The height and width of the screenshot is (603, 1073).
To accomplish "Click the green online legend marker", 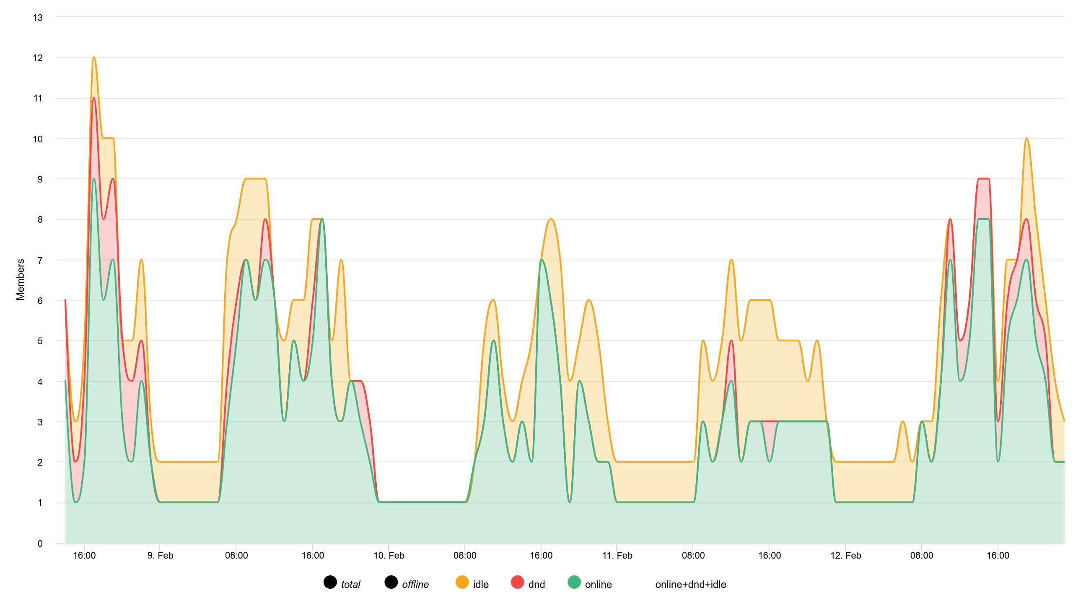I will pyautogui.click(x=574, y=582).
